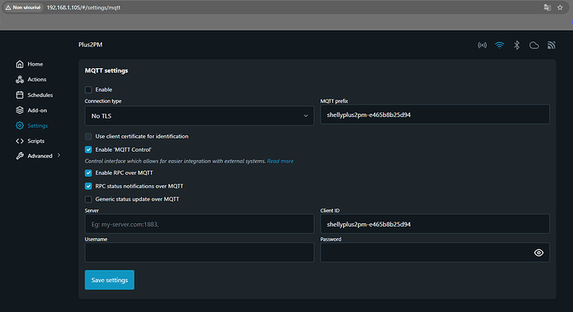Viewport: 573px width, 312px height.
Task: Click the Bluetooth status icon
Action: [517, 46]
